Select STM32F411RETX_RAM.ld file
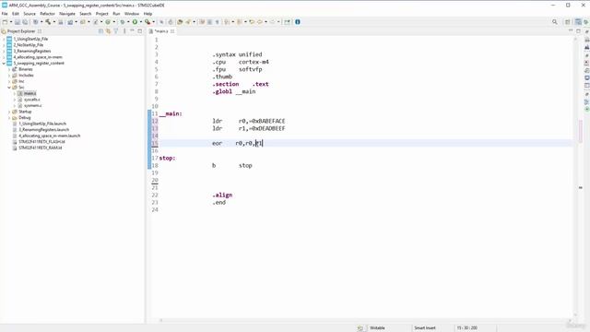The height and width of the screenshot is (332, 590). pos(41,148)
